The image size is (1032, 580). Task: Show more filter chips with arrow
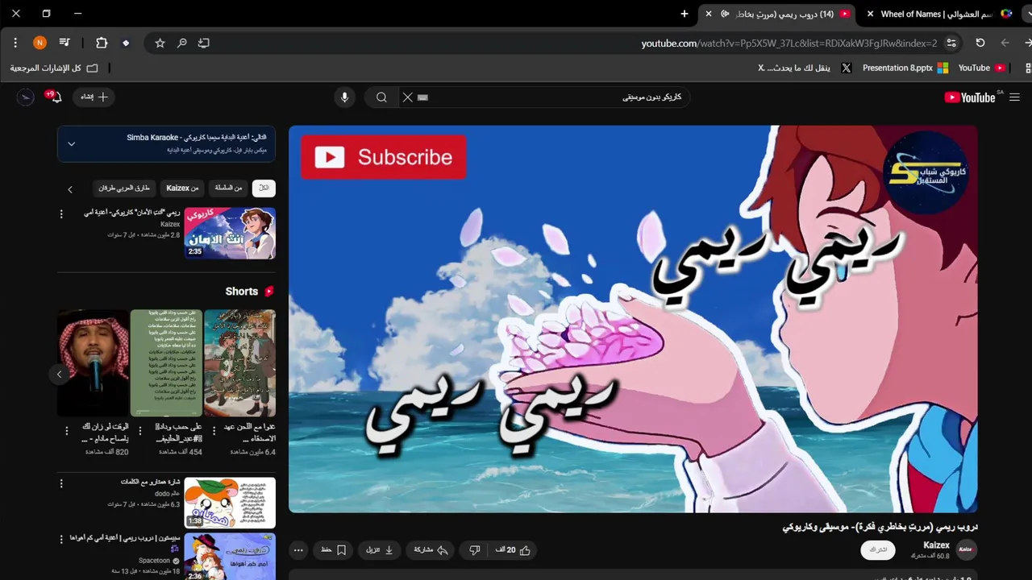click(70, 188)
